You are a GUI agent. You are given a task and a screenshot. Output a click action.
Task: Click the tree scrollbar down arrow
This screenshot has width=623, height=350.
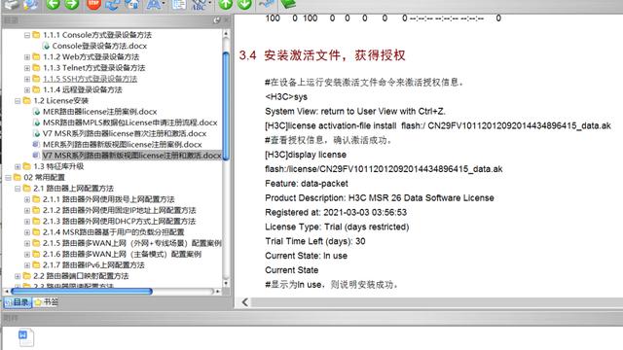pos(226,283)
